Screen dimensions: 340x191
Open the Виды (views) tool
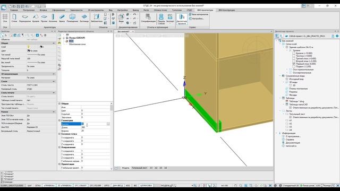click(121, 18)
